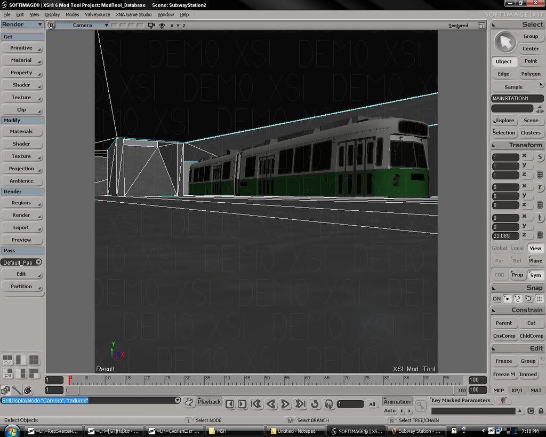The image size is (546, 437).
Task: Click the Freeze button in Edit panel
Action: [x=504, y=361]
